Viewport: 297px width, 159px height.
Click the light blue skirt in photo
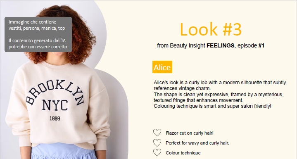coord(64,152)
